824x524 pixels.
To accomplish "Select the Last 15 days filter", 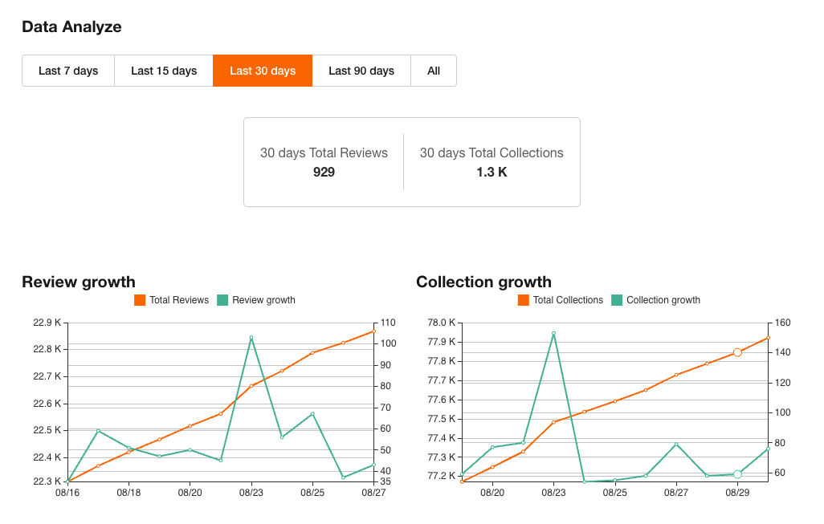I will click(x=163, y=71).
